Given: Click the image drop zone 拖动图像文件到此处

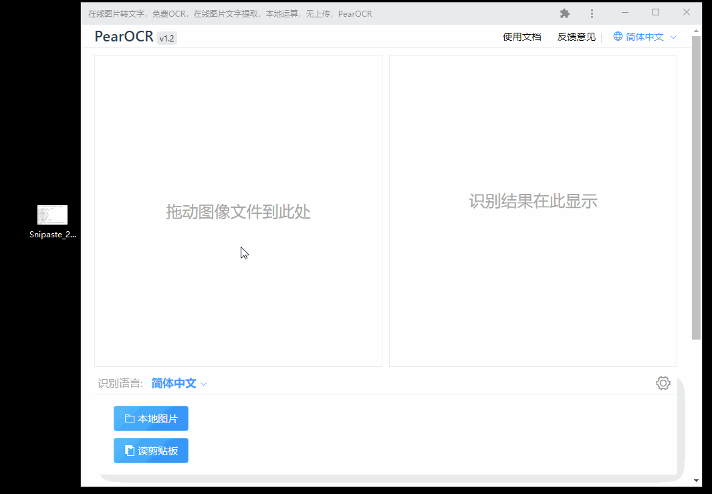Looking at the screenshot, I should click(x=238, y=211).
